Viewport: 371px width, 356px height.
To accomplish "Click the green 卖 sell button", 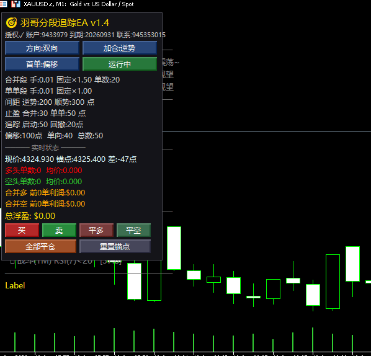I will point(59,230).
